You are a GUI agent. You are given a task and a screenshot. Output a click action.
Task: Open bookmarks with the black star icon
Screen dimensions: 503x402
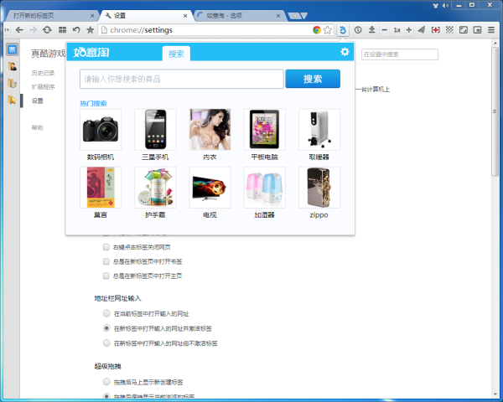click(91, 30)
